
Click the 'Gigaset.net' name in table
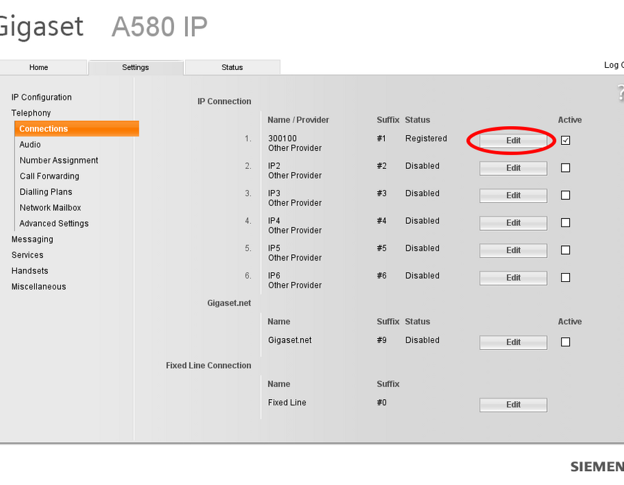tap(290, 340)
